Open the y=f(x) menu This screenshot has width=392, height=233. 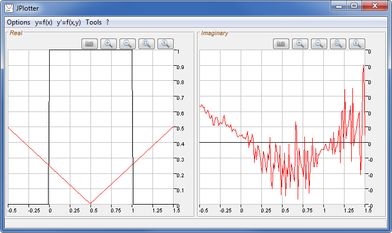(44, 22)
